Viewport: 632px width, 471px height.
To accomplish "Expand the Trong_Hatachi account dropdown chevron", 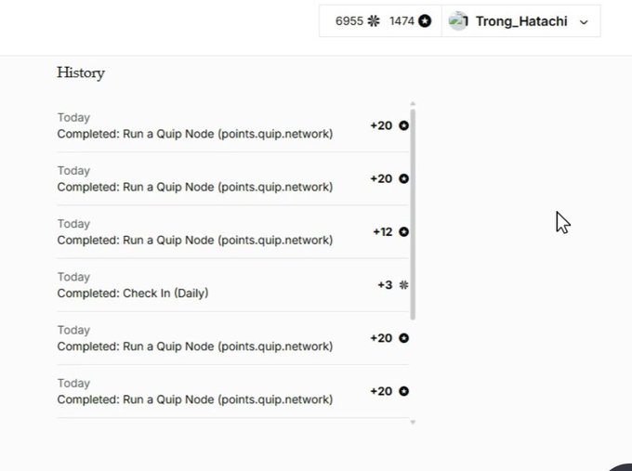I will click(584, 22).
